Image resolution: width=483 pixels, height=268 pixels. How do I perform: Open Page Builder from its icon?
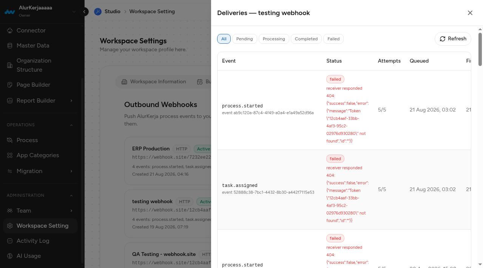pyautogui.click(x=10, y=85)
